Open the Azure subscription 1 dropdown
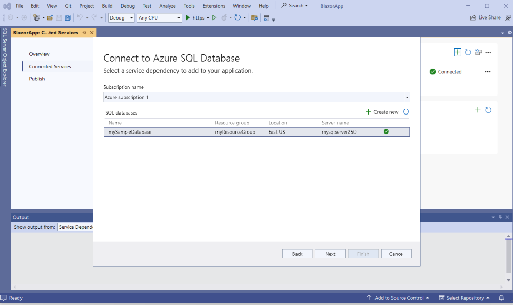 coord(256,97)
